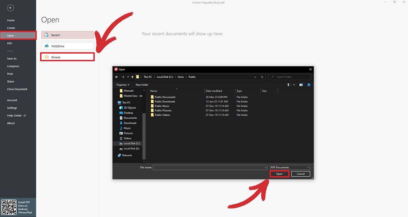Click the Open button in the dialog

click(x=279, y=174)
